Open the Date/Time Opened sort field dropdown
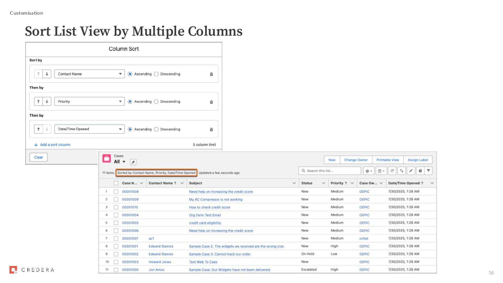503x283 pixels. [89, 129]
